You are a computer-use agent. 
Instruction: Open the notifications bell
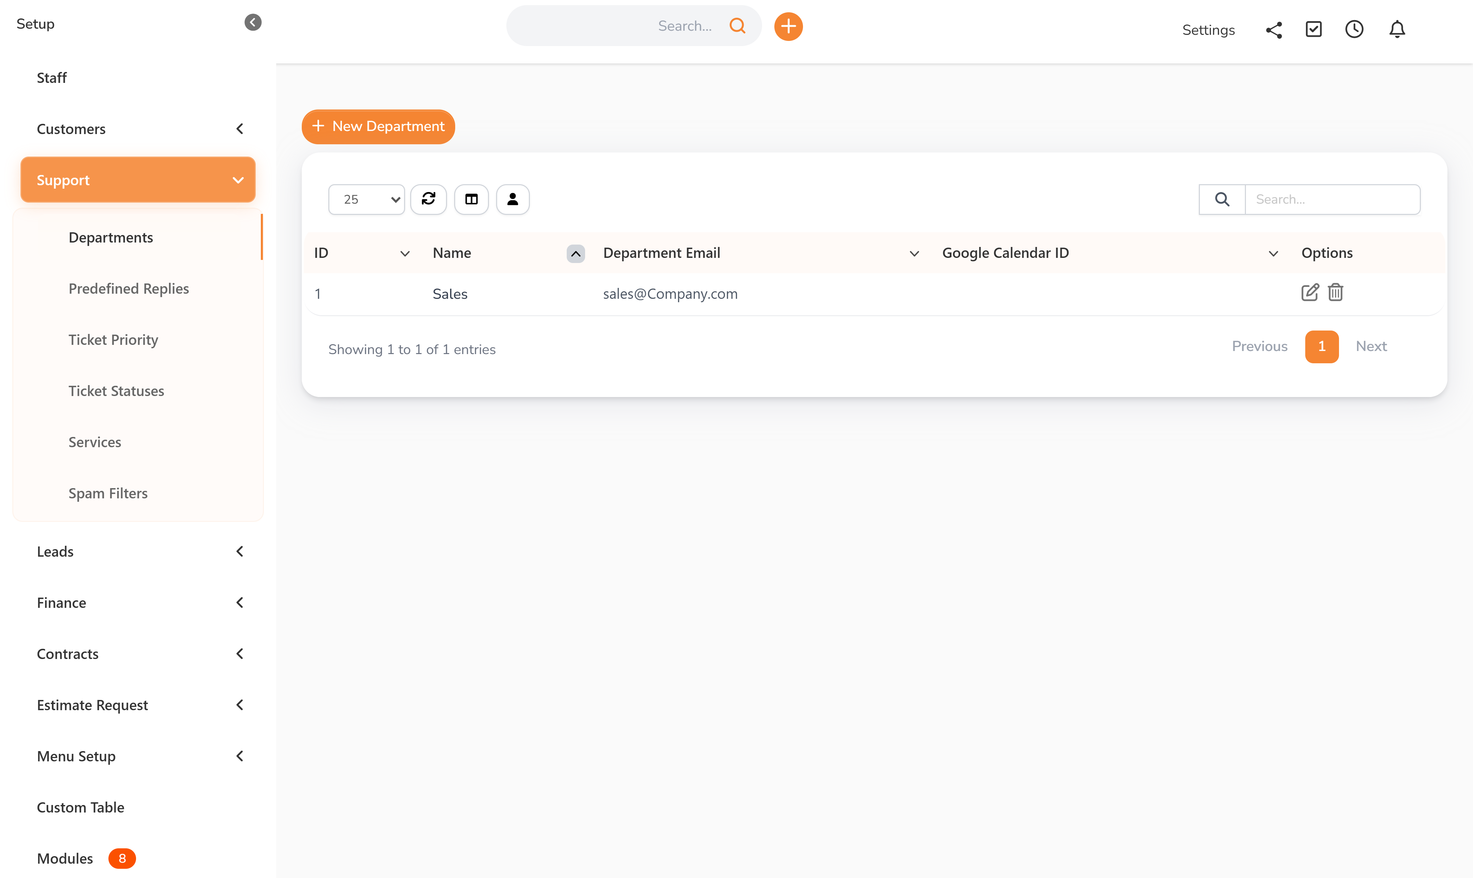(x=1397, y=30)
